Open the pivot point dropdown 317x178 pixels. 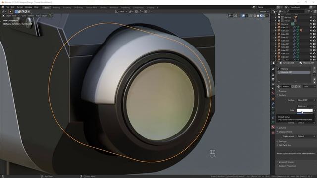tap(131, 12)
